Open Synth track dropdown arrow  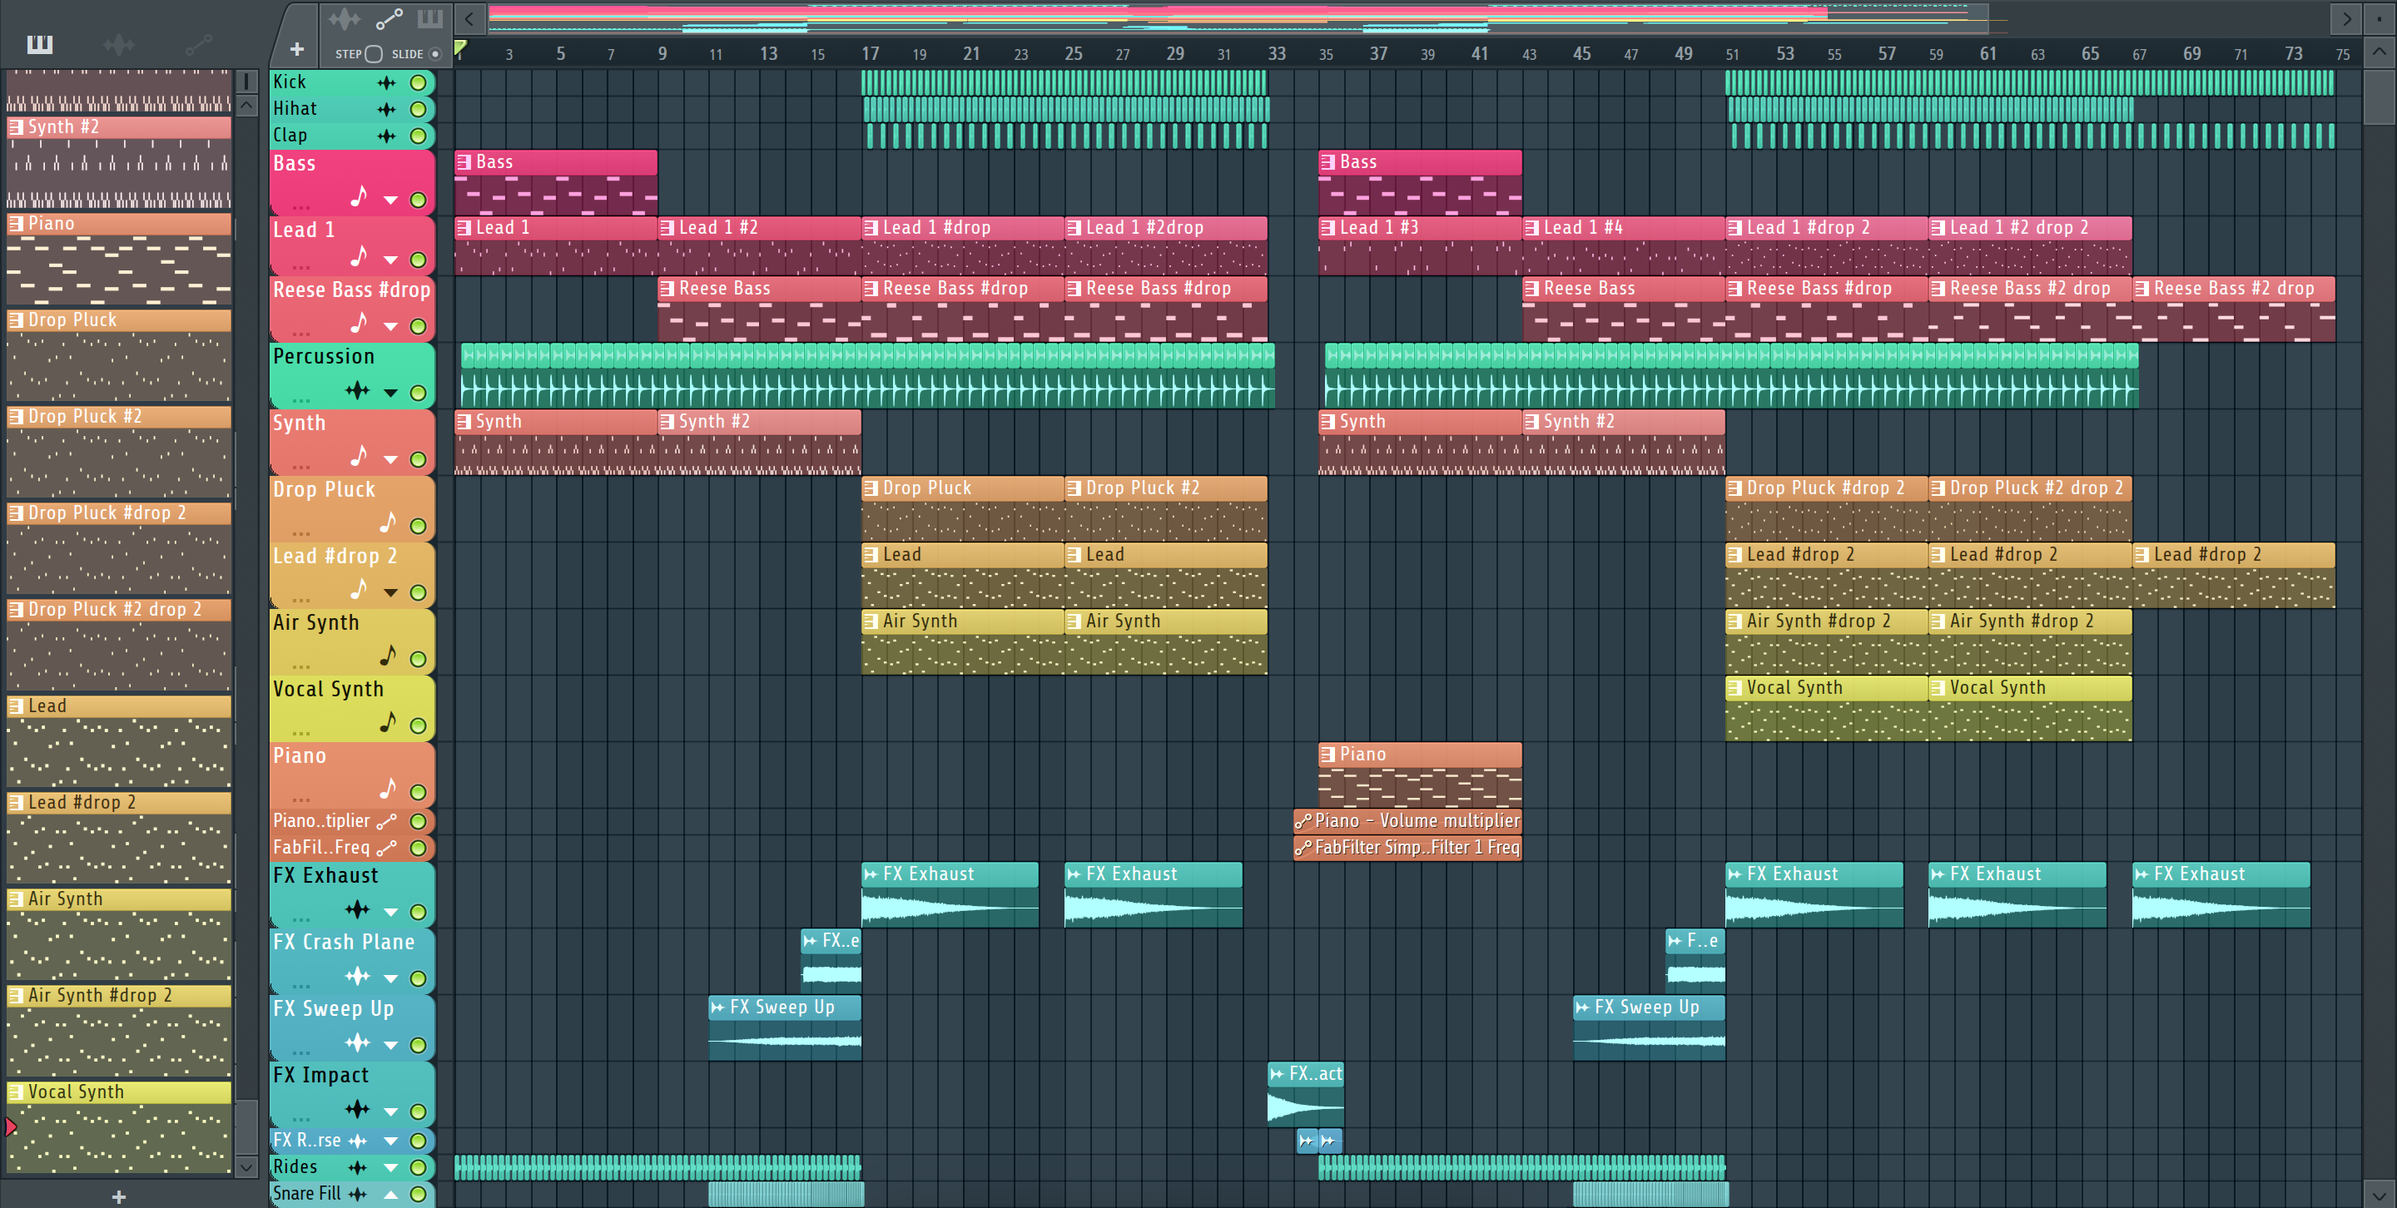click(391, 459)
